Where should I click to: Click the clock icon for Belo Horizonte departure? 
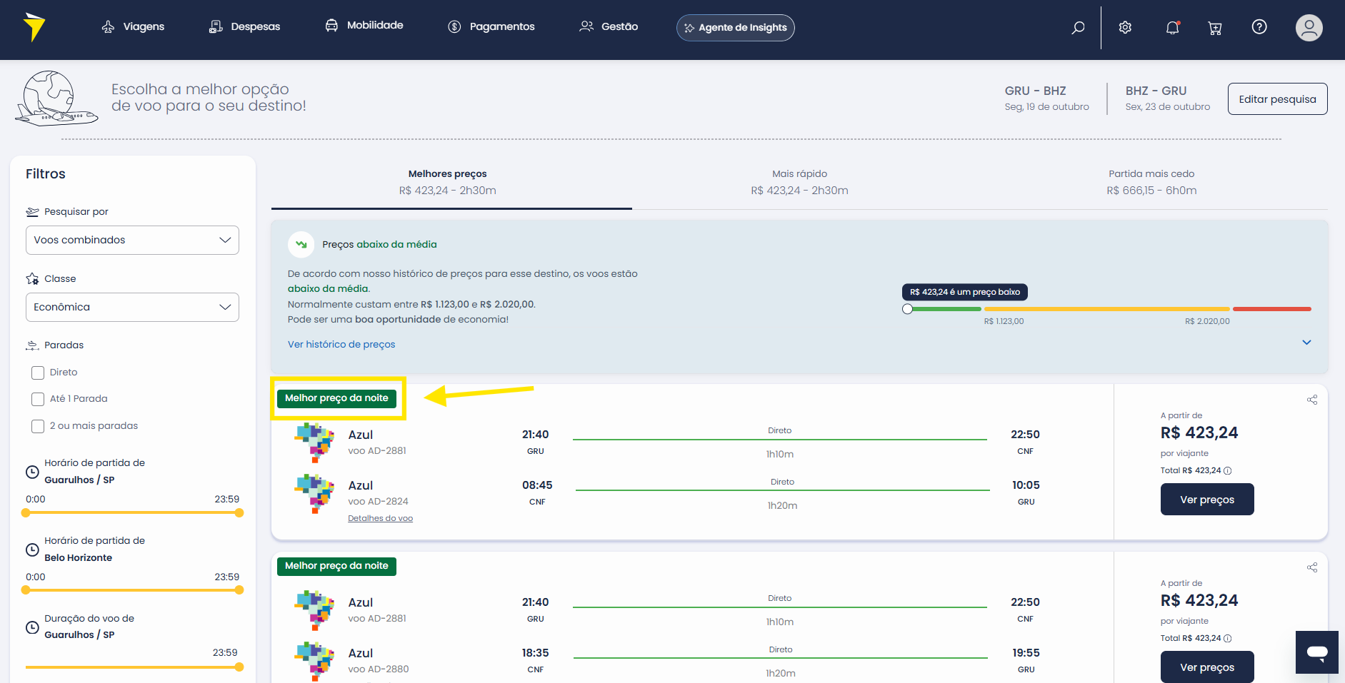32,550
